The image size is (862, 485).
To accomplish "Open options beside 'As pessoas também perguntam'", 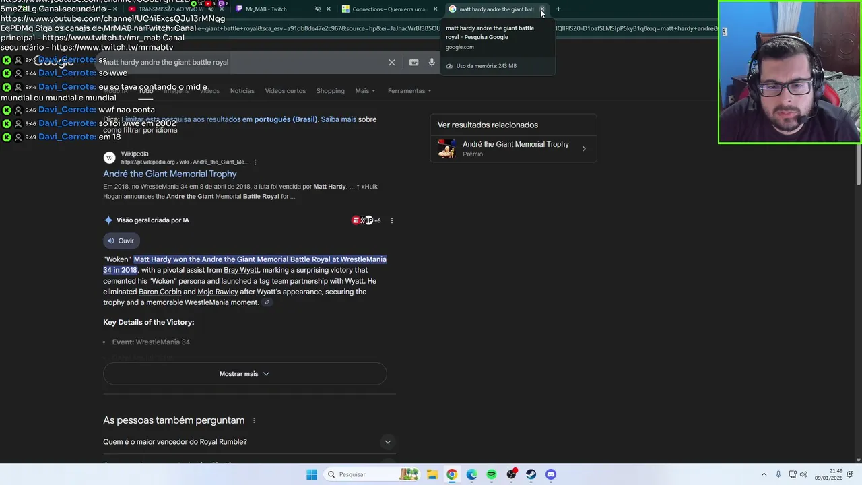I will [x=254, y=420].
